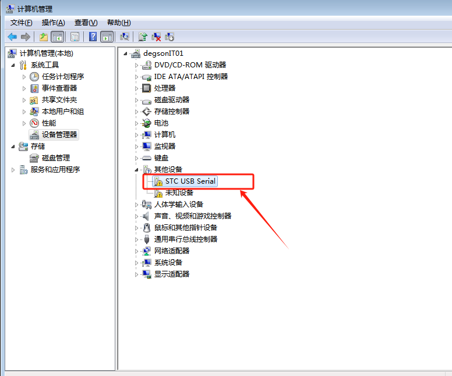452x376 pixels.
Task: Click the 存储 storage icon
Action: click(23, 146)
